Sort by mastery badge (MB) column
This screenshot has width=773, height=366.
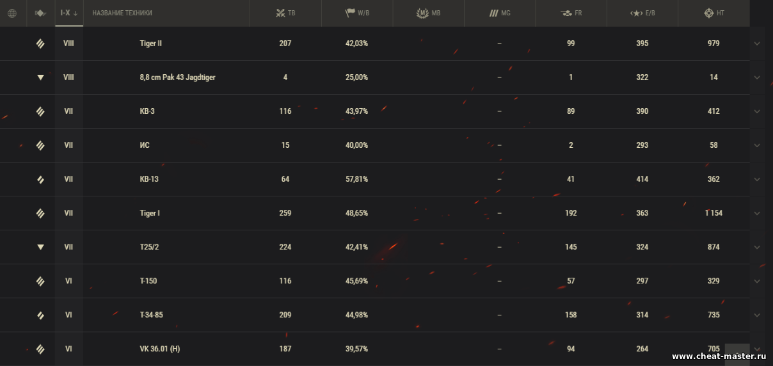(428, 13)
